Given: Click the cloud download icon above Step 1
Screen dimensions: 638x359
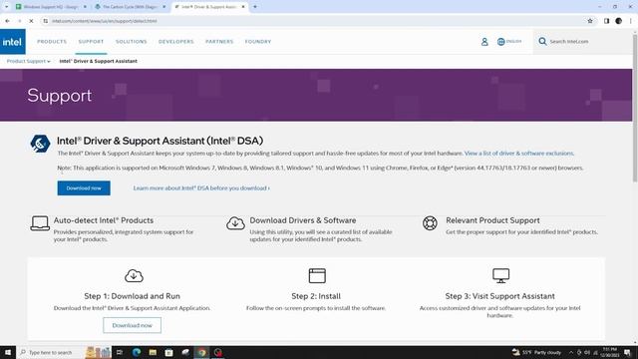Looking at the screenshot, I should (134, 275).
